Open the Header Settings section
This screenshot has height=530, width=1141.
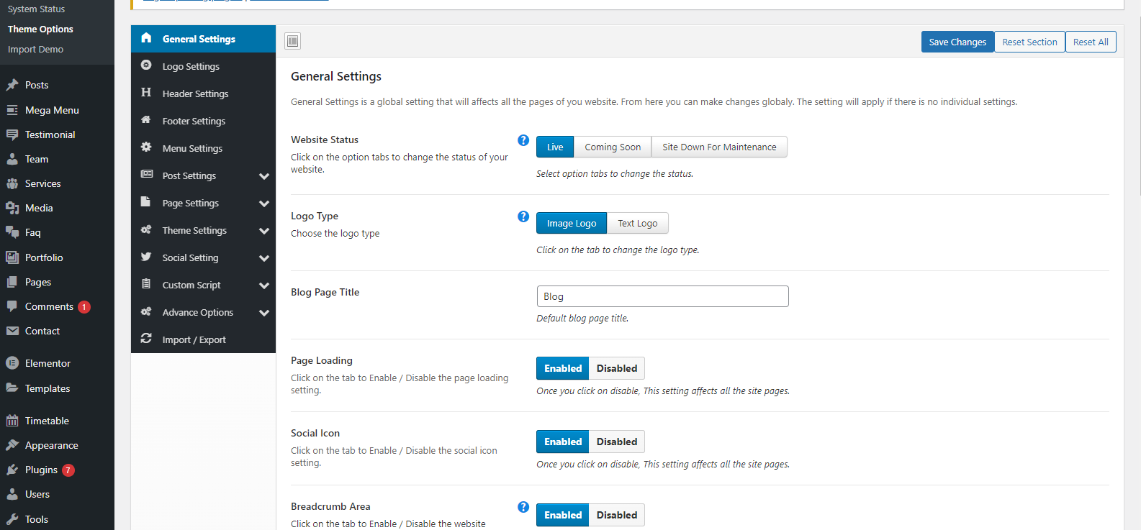pos(195,94)
